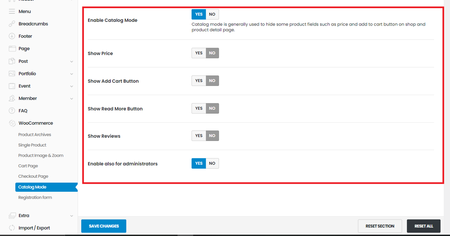The image size is (450, 236).
Task: Switch Show Price to NO
Action: coord(212,53)
